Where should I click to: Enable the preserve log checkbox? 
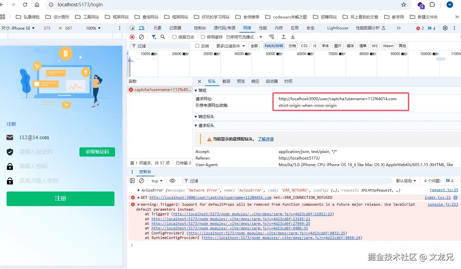point(174,37)
